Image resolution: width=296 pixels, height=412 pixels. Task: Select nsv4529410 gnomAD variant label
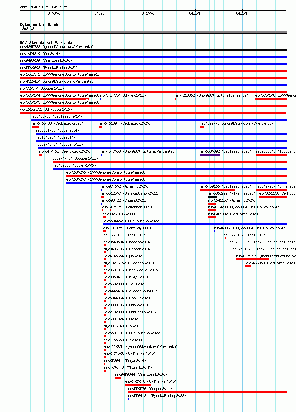57,81
